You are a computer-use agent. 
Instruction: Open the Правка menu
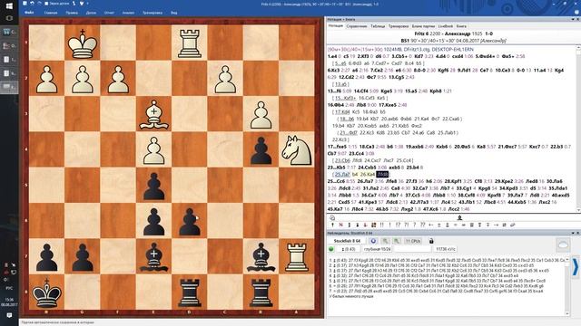pos(72,13)
